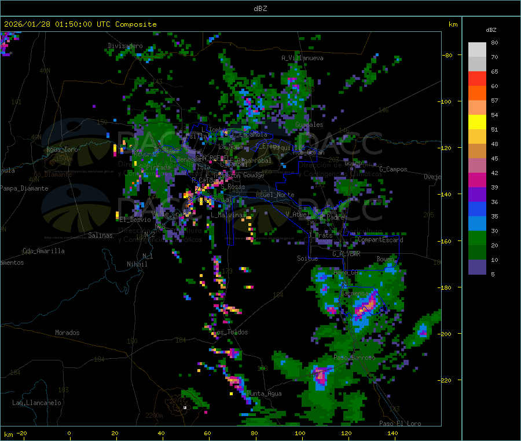Click the Valle_Grande label

click(x=172, y=214)
